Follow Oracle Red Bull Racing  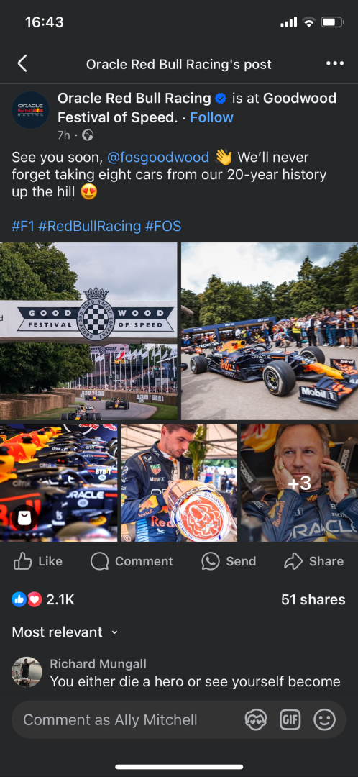tap(211, 117)
